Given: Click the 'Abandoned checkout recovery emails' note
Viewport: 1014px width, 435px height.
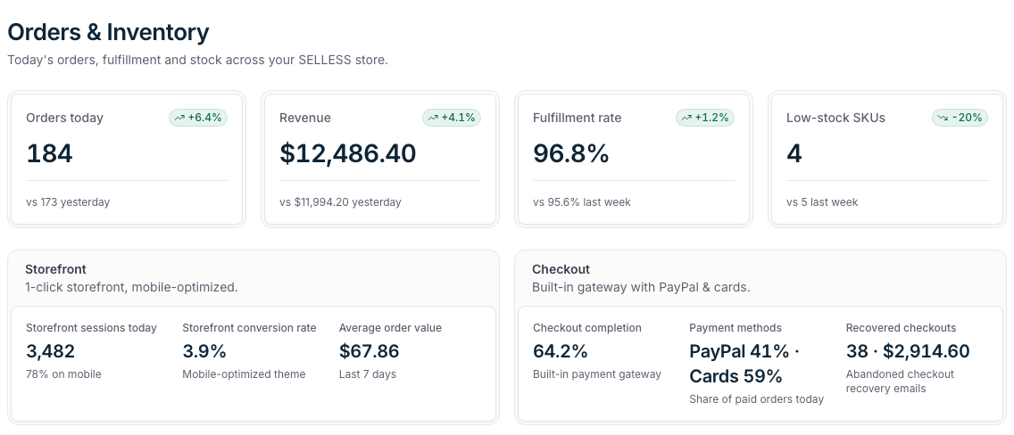Looking at the screenshot, I should point(900,382).
